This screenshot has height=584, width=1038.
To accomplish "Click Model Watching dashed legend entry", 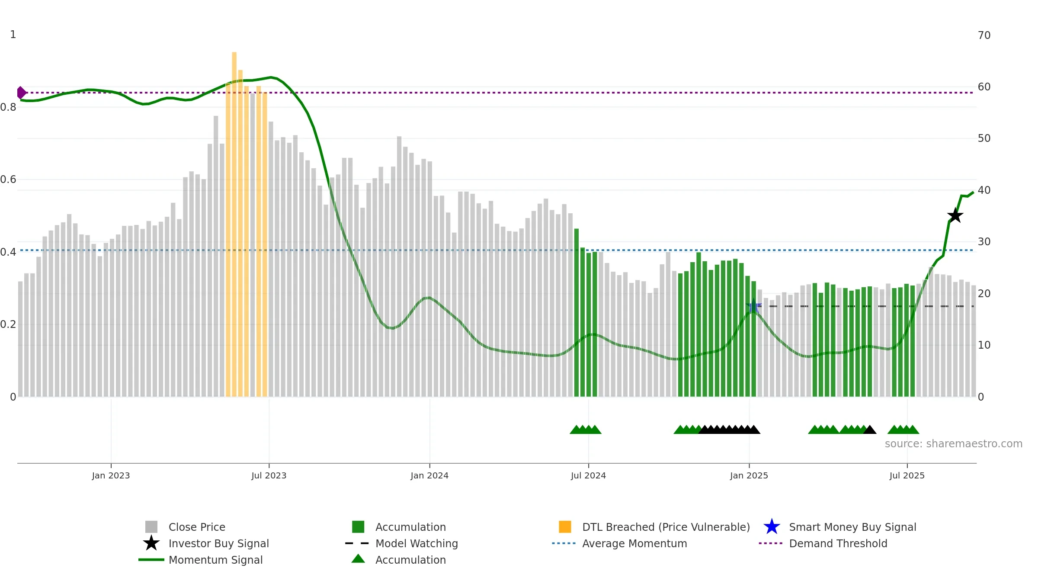I will click(x=401, y=543).
